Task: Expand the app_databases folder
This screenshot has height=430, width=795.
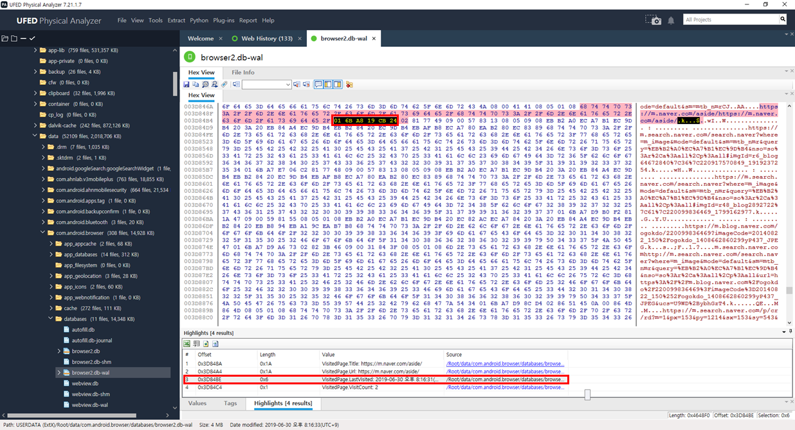Action: tap(51, 255)
